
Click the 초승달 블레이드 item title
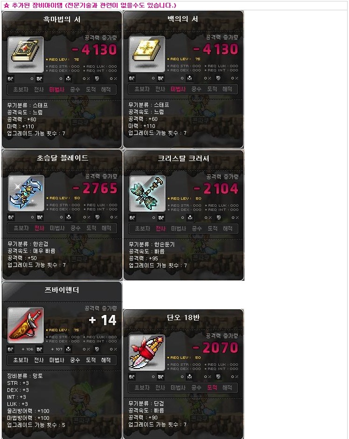[63, 158]
